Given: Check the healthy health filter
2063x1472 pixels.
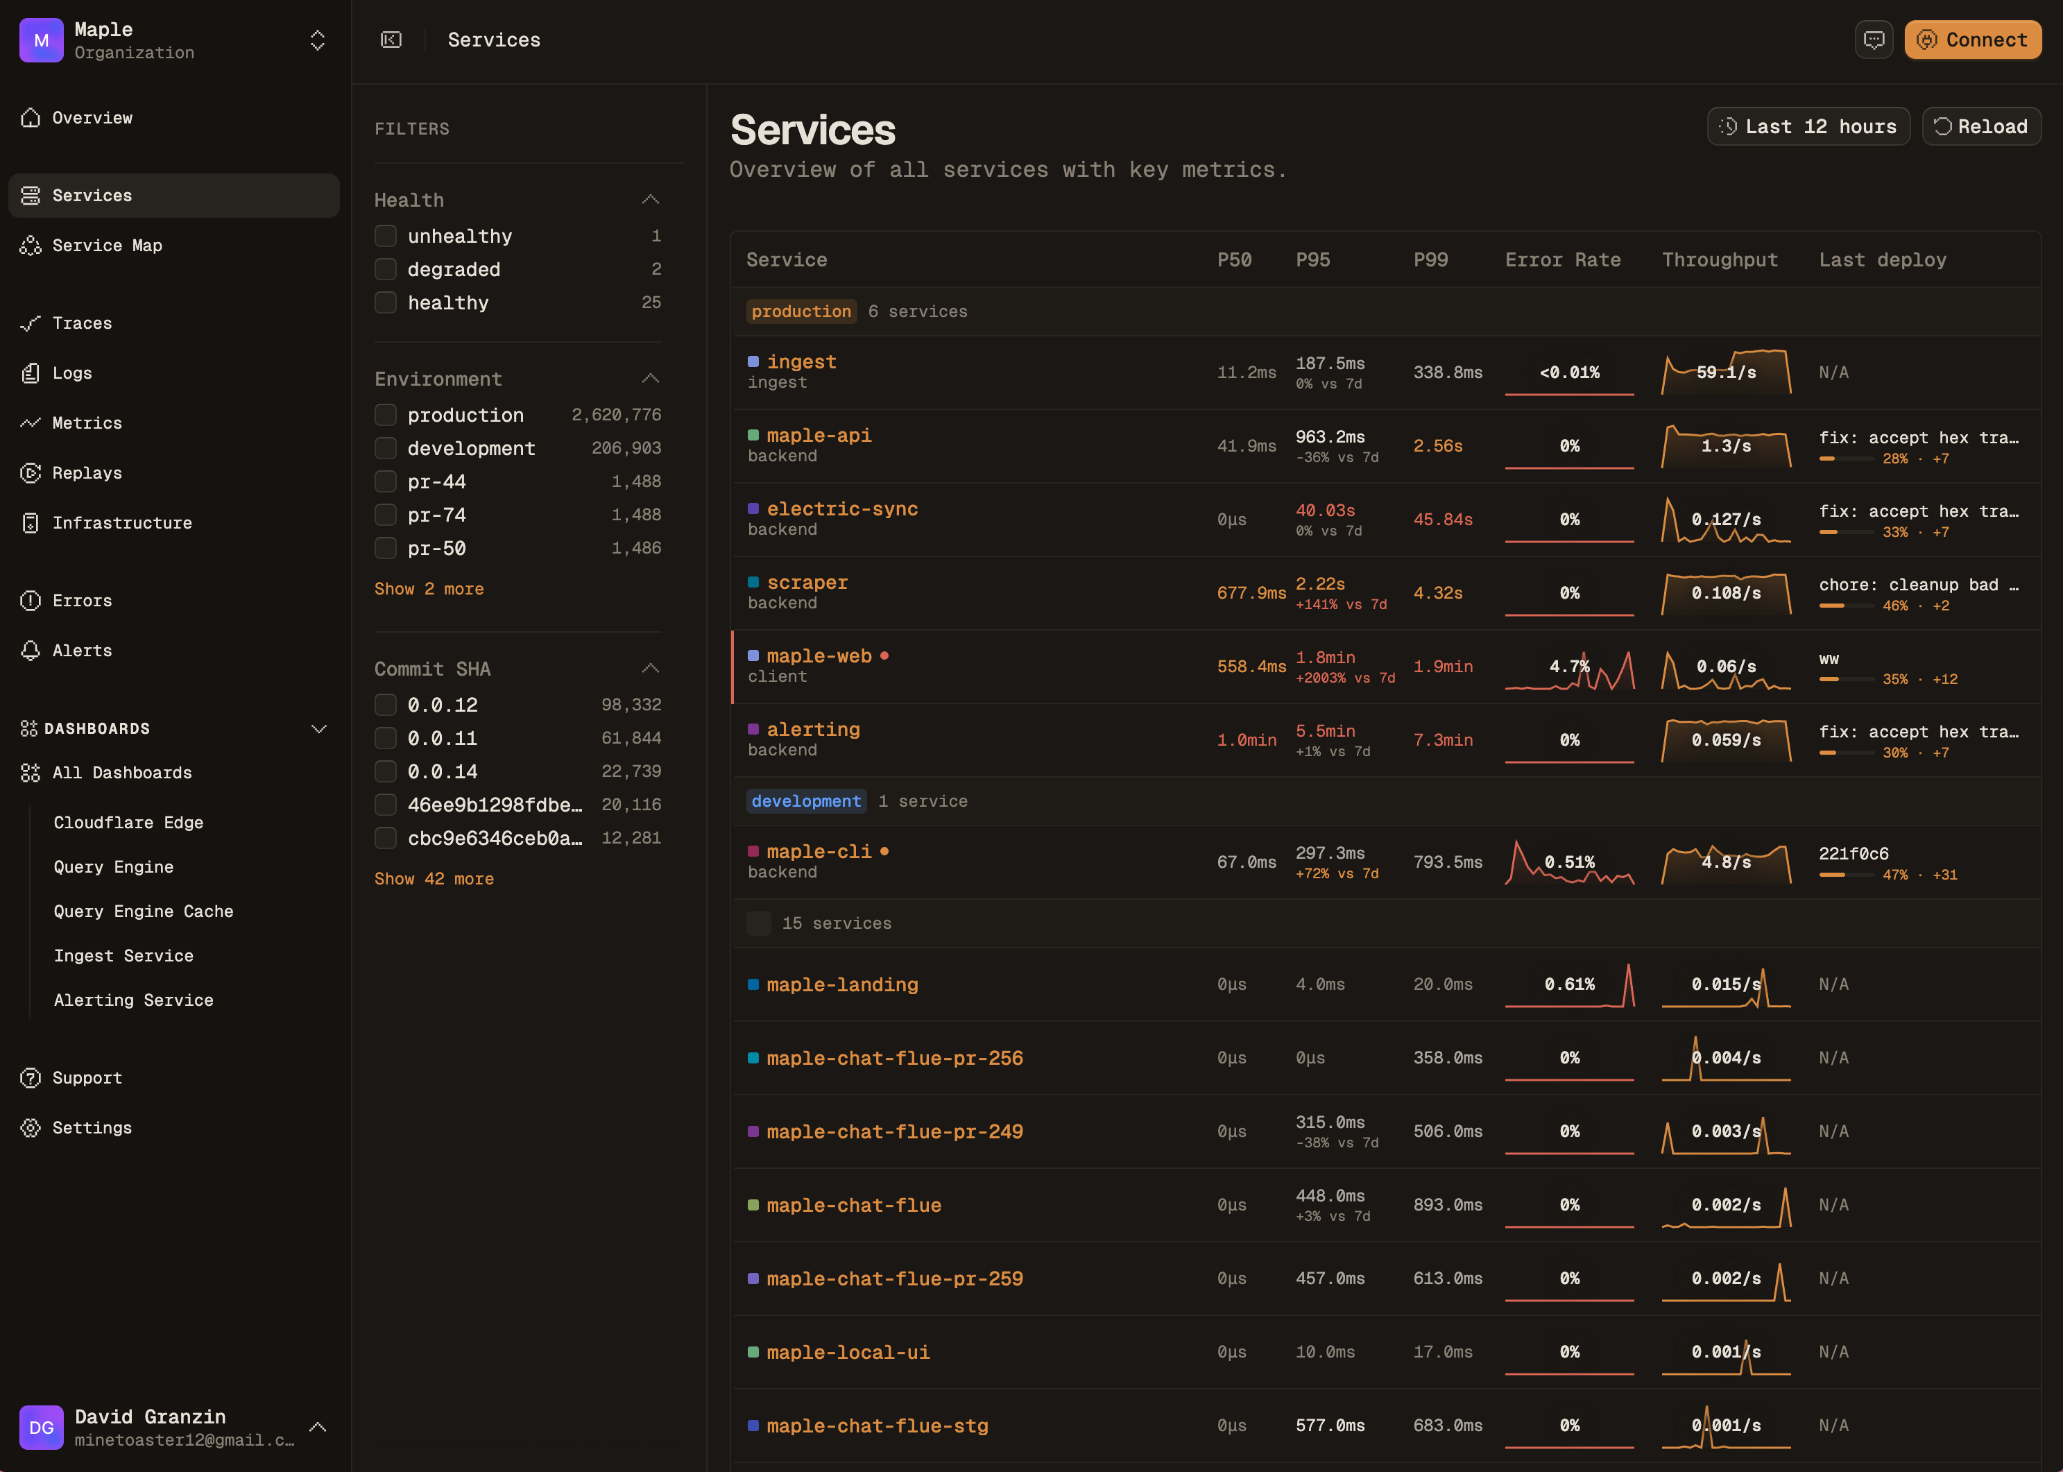Looking at the screenshot, I should 386,302.
